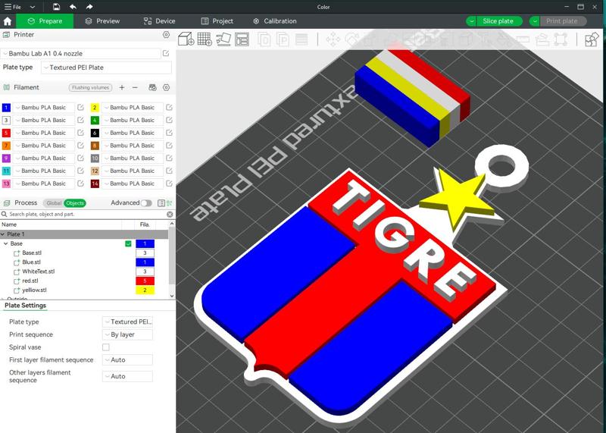606x433 pixels.
Task: Switch to the Project tab
Action: [217, 21]
